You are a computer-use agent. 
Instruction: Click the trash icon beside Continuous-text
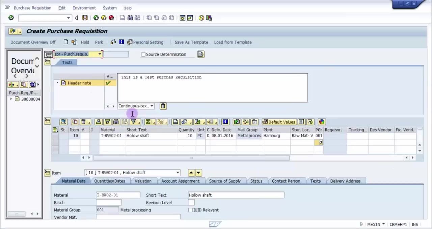(x=163, y=106)
